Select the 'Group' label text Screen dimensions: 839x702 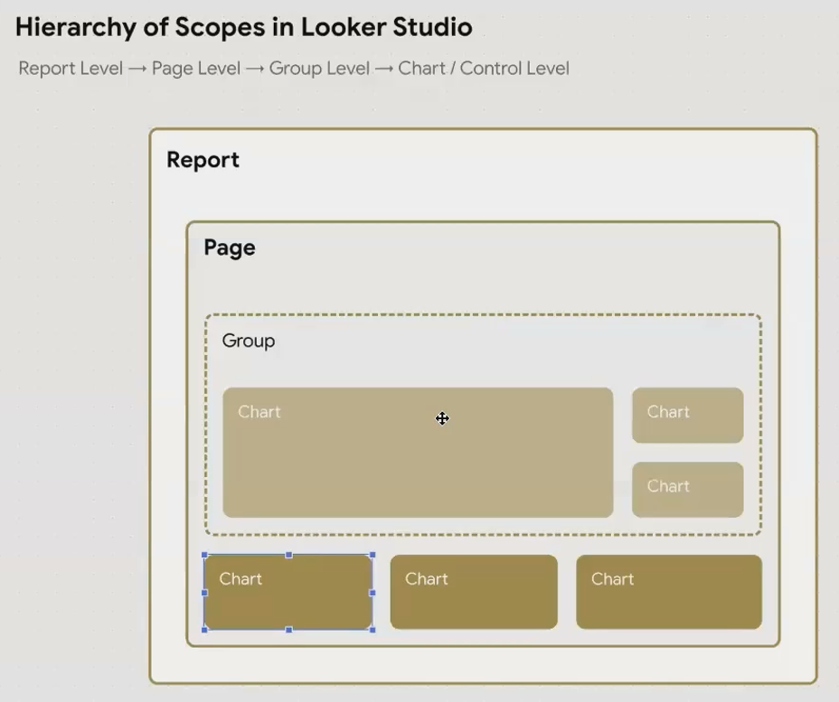pos(249,341)
